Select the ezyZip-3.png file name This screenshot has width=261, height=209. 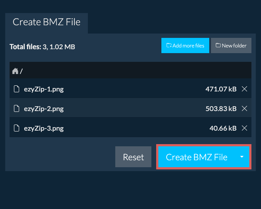point(44,128)
